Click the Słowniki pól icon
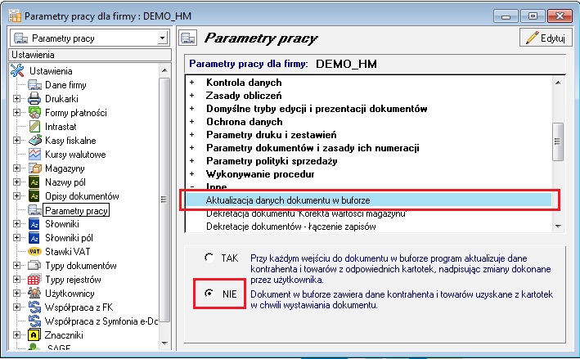Screen dimensions: 580x359 point(34,238)
